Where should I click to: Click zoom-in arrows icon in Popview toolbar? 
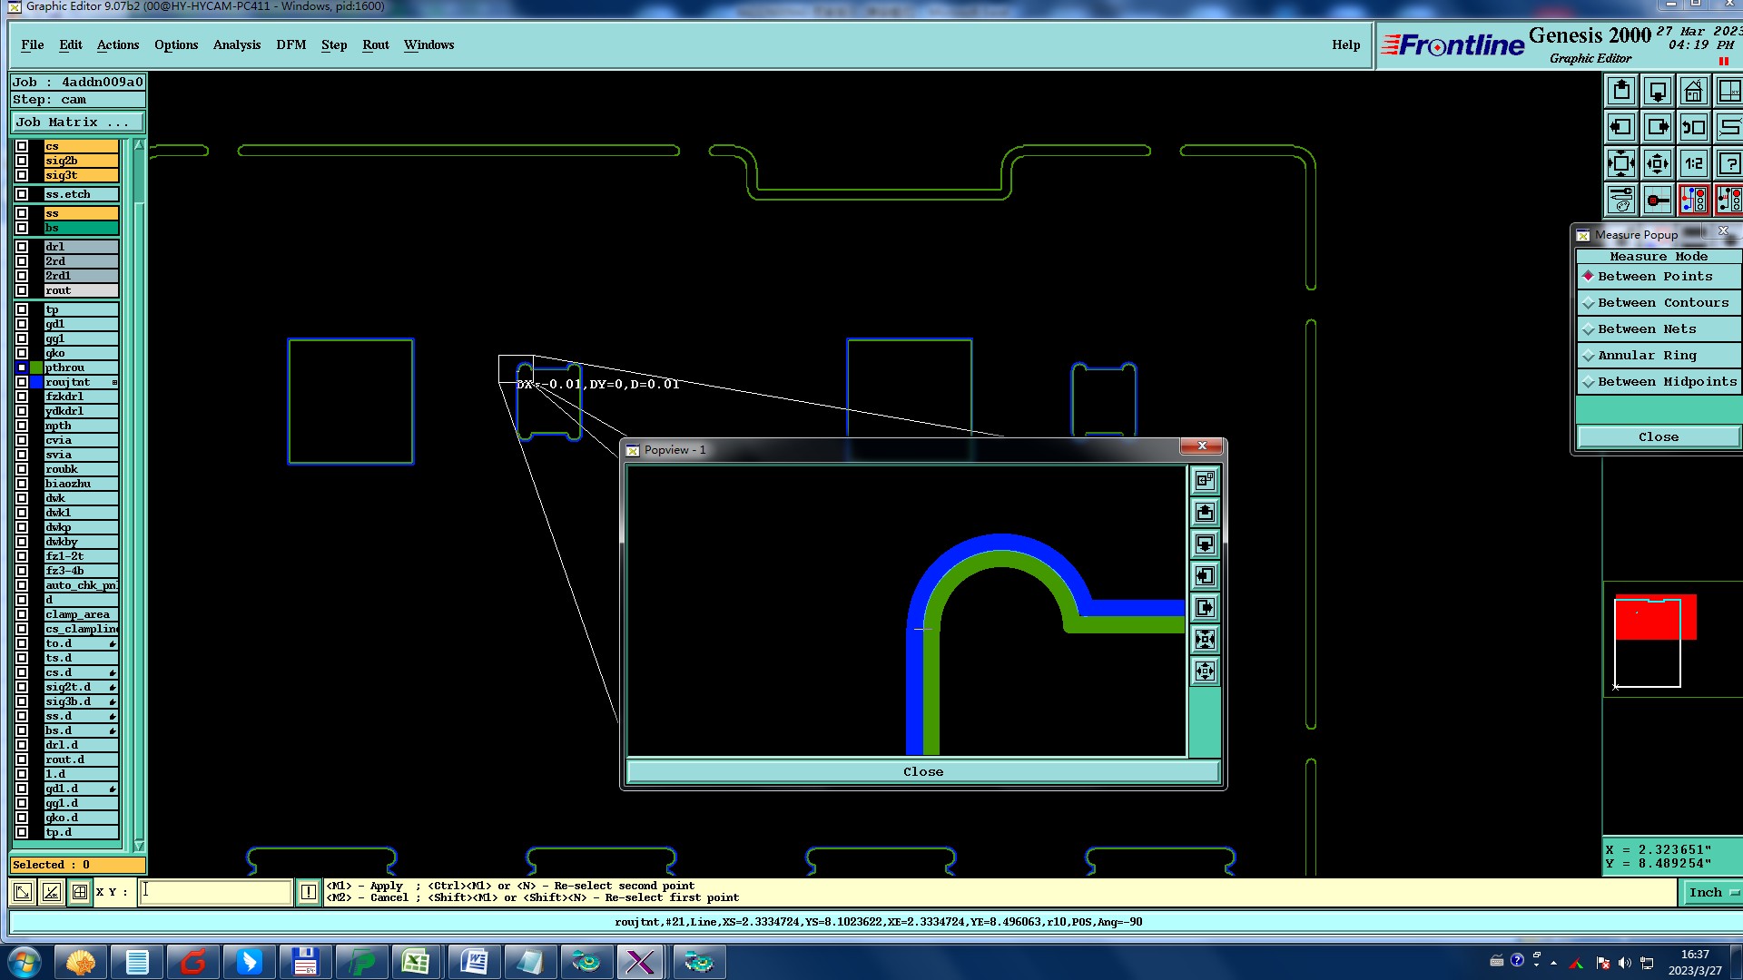[1205, 640]
